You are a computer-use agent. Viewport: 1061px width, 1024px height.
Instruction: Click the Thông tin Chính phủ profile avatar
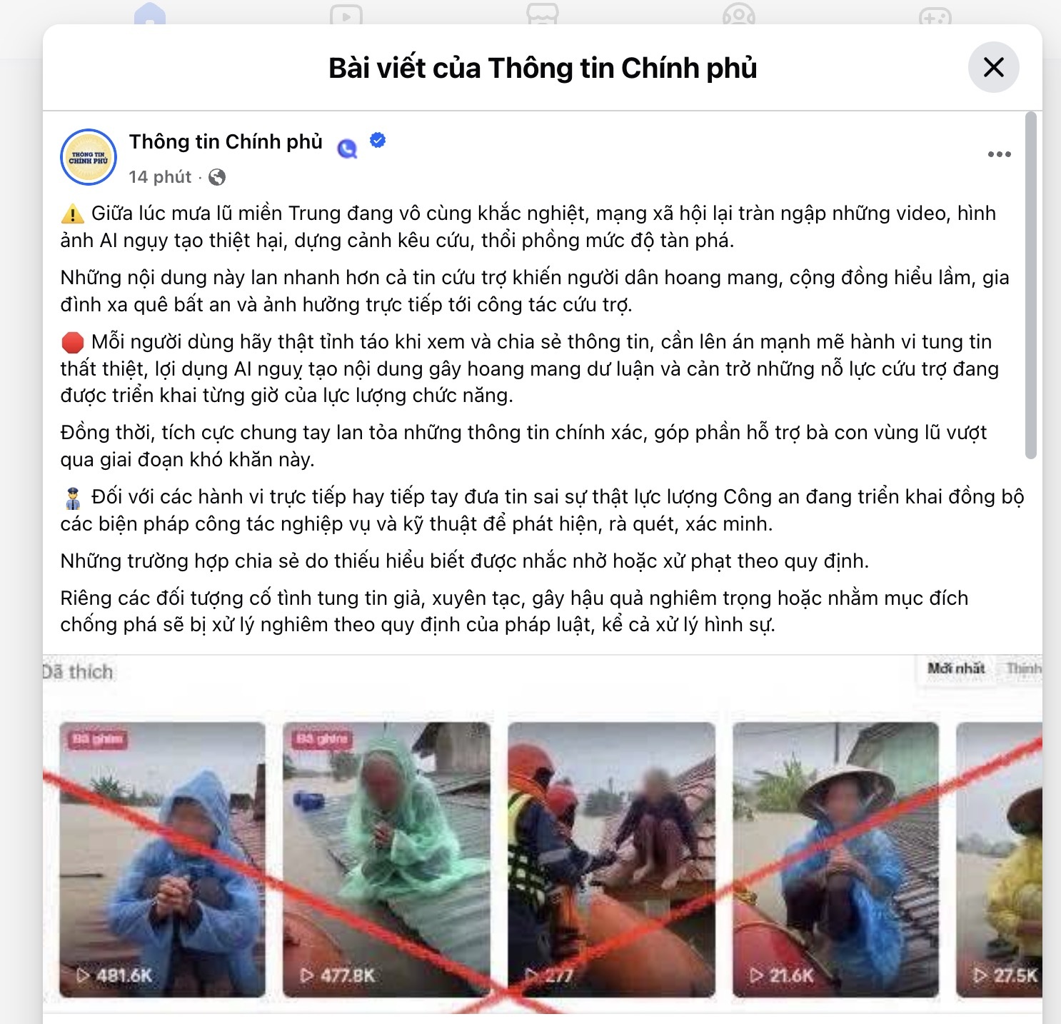point(89,157)
